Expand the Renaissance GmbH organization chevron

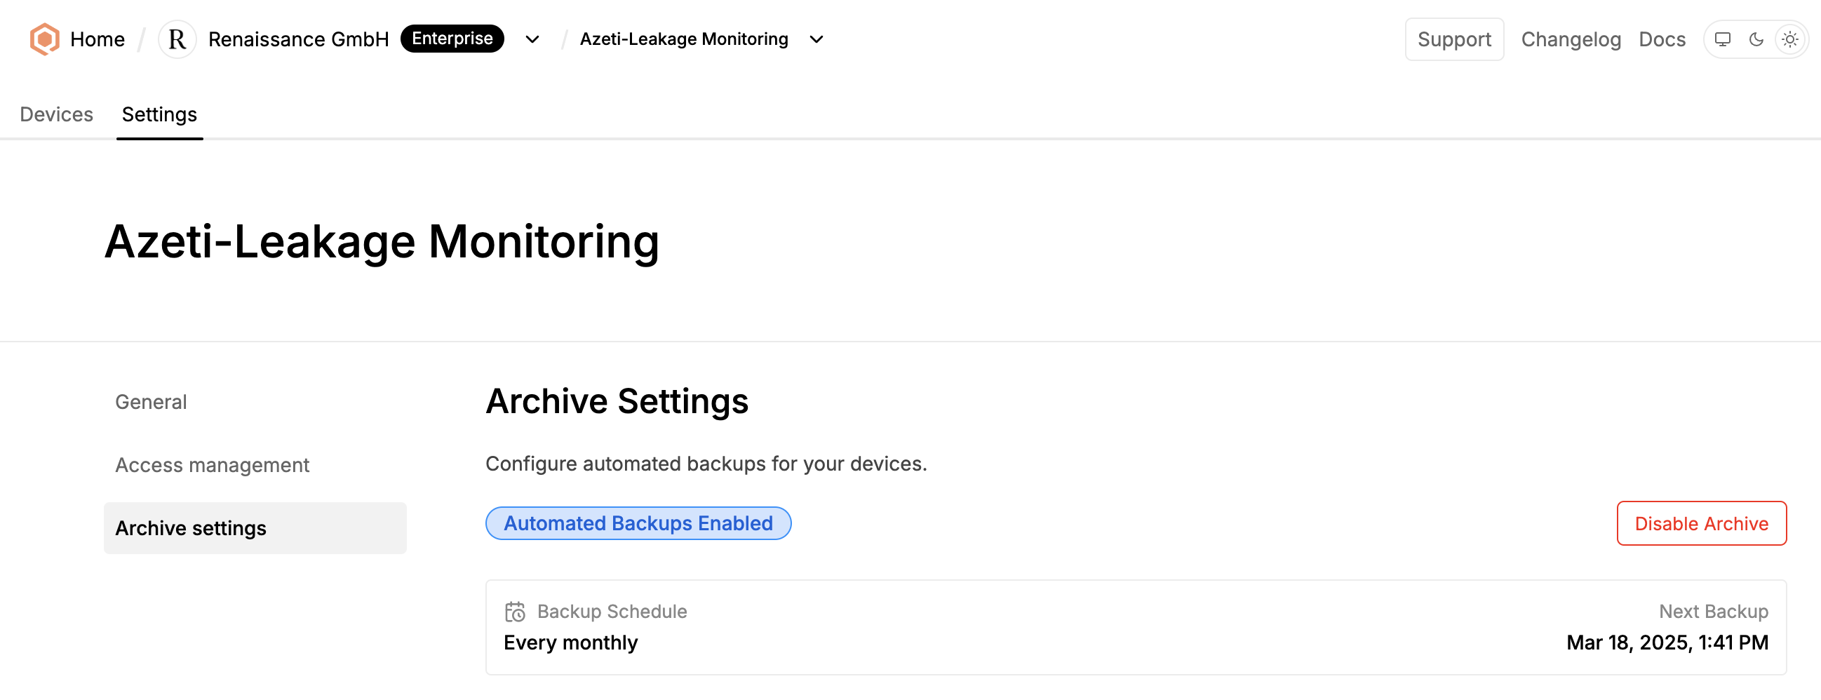pos(532,39)
